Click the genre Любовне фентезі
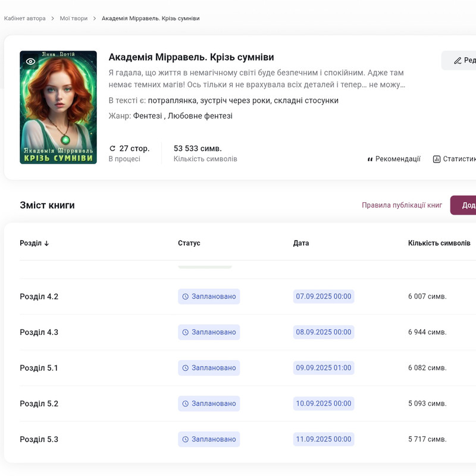The height and width of the screenshot is (476, 476). click(201, 116)
